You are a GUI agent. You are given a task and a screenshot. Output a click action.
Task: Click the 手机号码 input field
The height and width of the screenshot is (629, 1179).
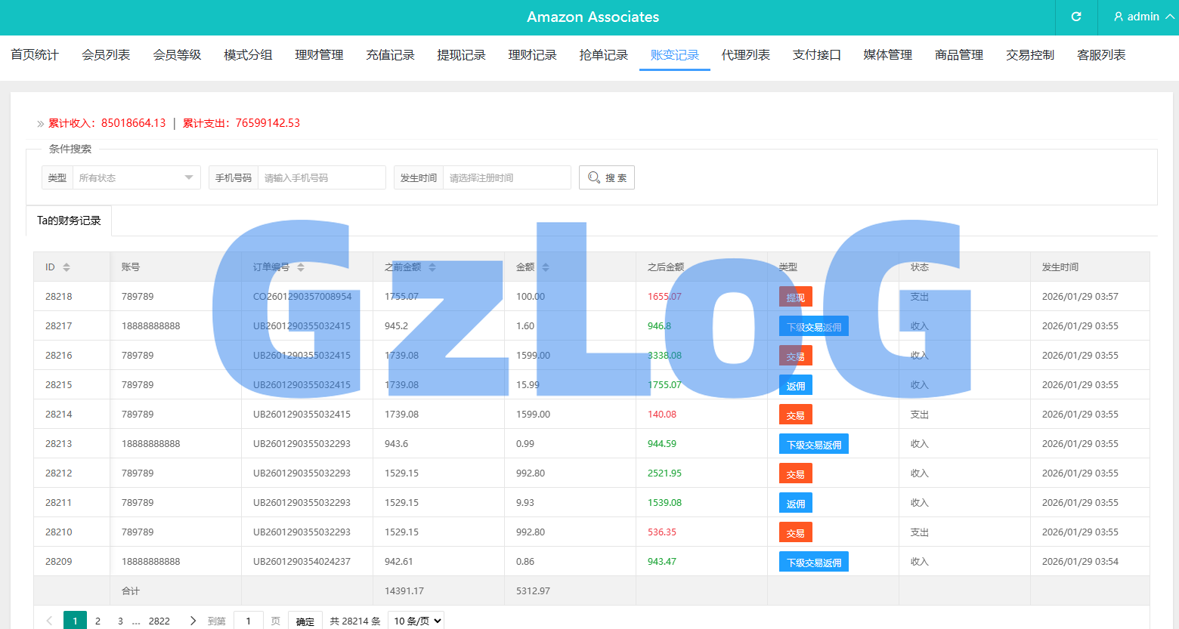321,177
